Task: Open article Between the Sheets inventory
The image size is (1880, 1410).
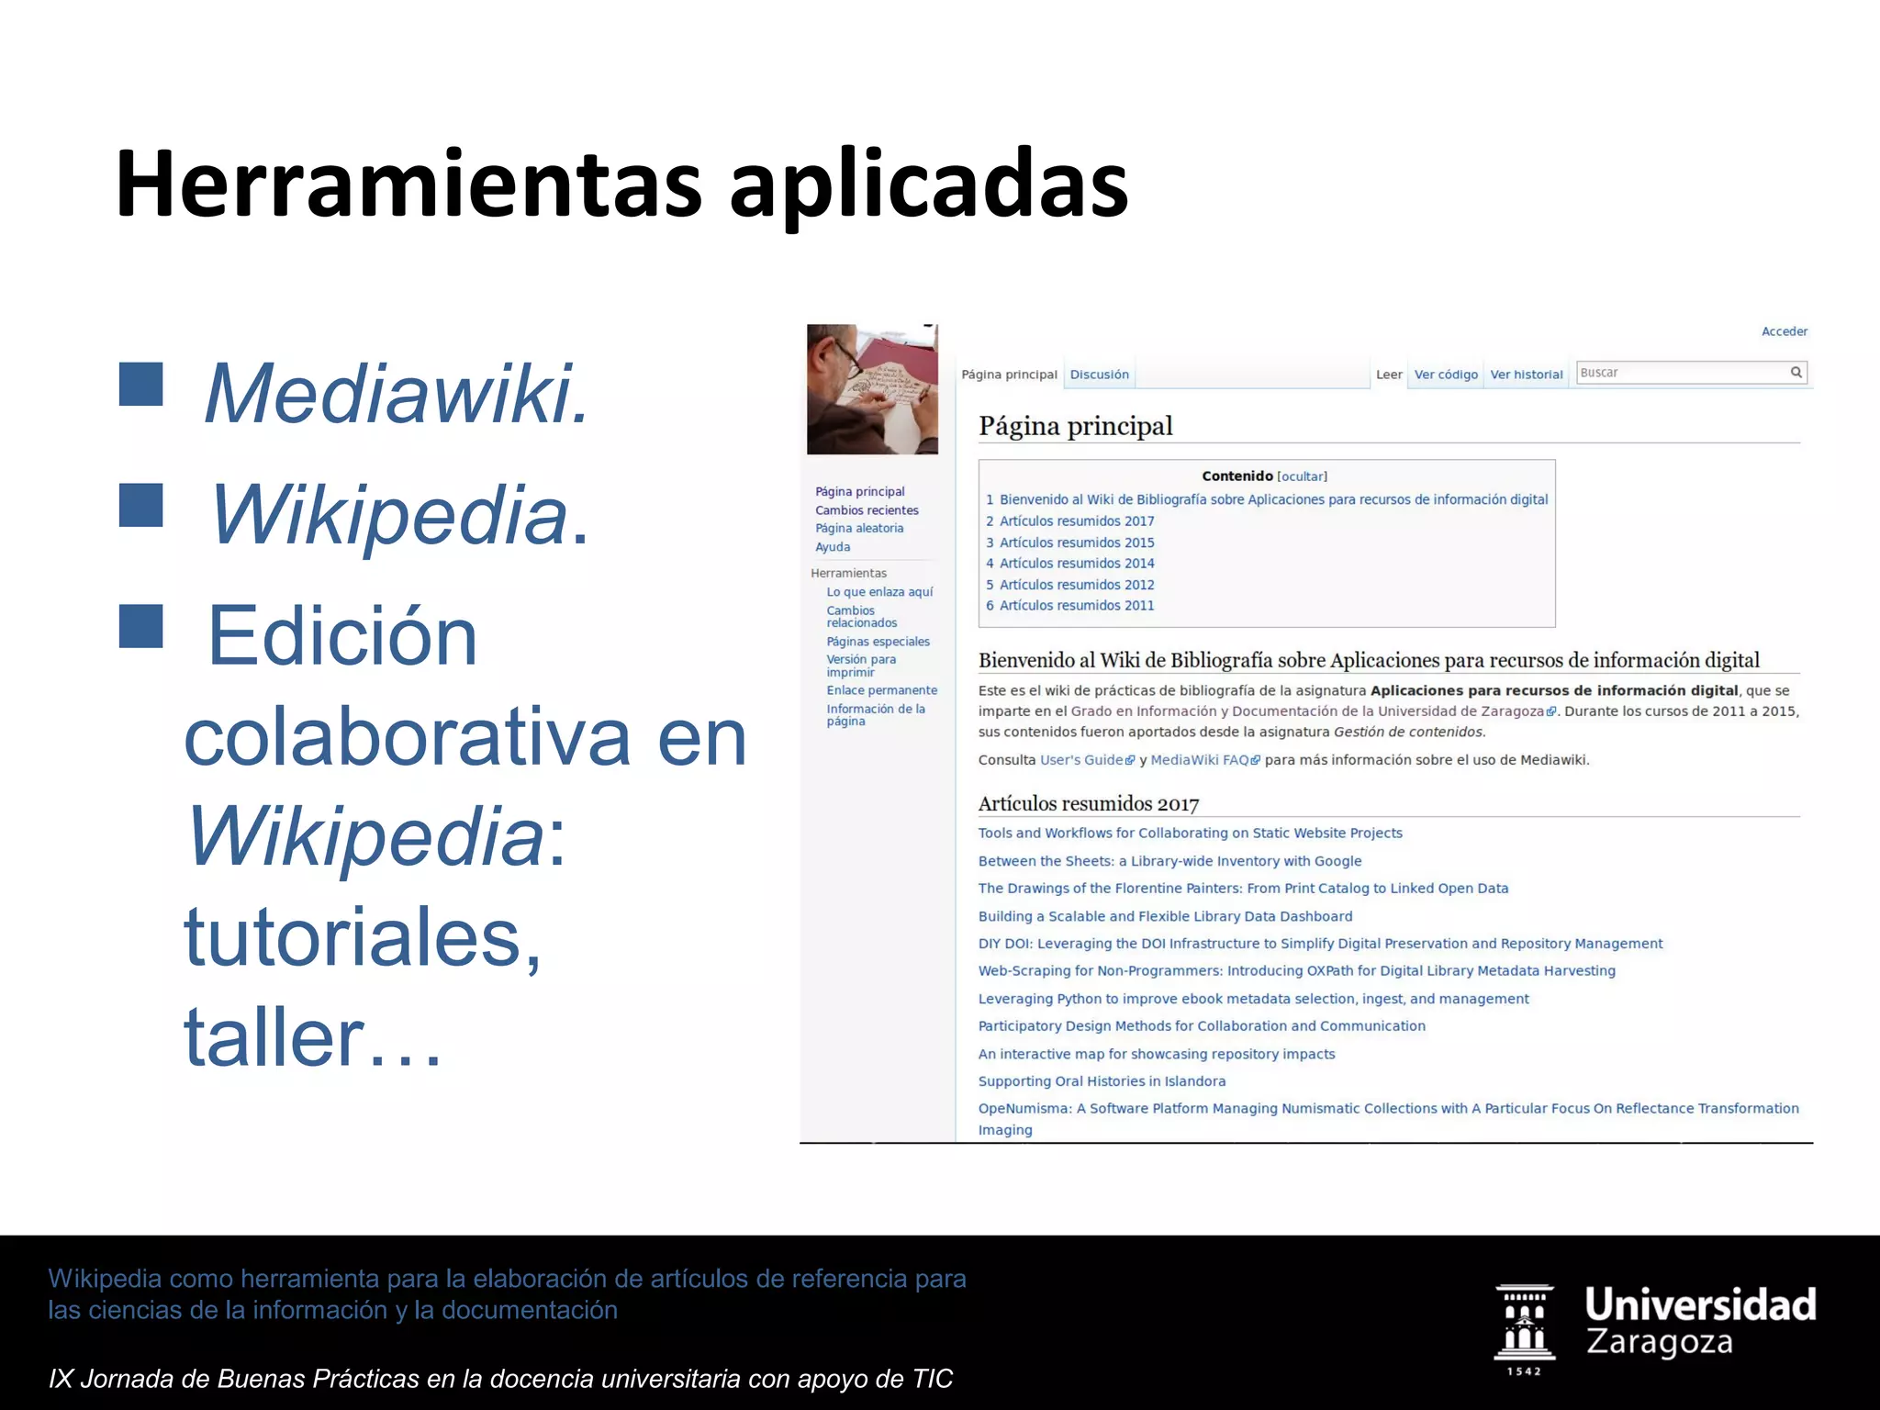Action: (x=1169, y=861)
